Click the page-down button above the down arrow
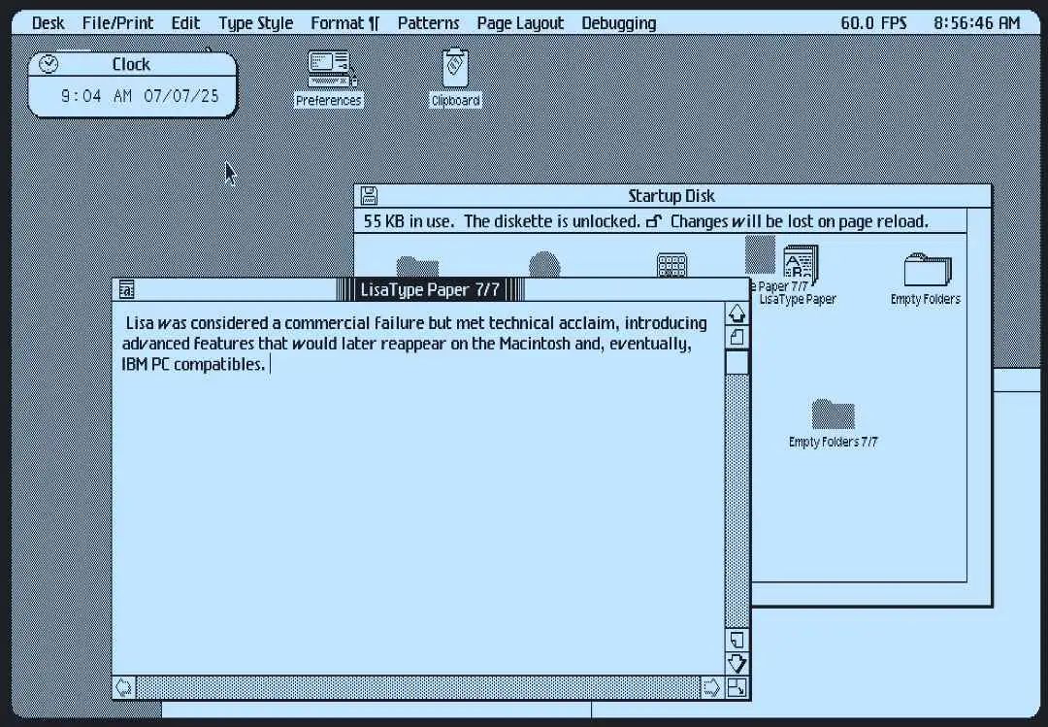Image resolution: width=1048 pixels, height=727 pixels. click(x=737, y=640)
